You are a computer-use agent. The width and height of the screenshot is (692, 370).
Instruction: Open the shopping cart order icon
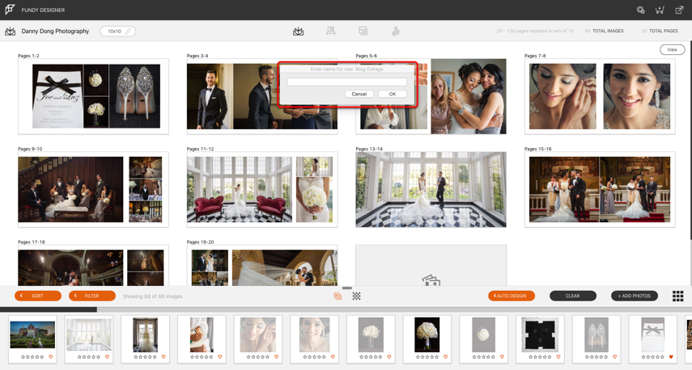[660, 10]
